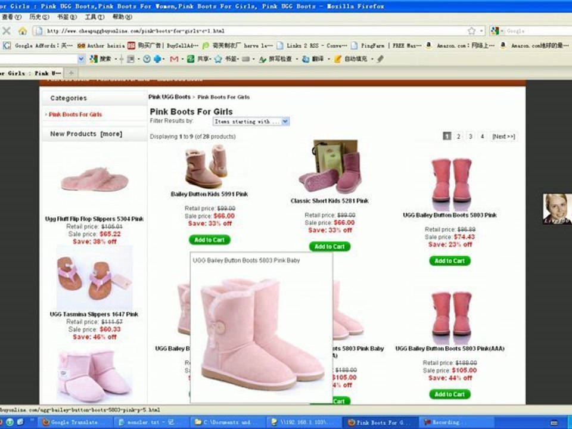Click the highlighter pen toolbar icon
This screenshot has height=429, width=572.
[x=380, y=59]
